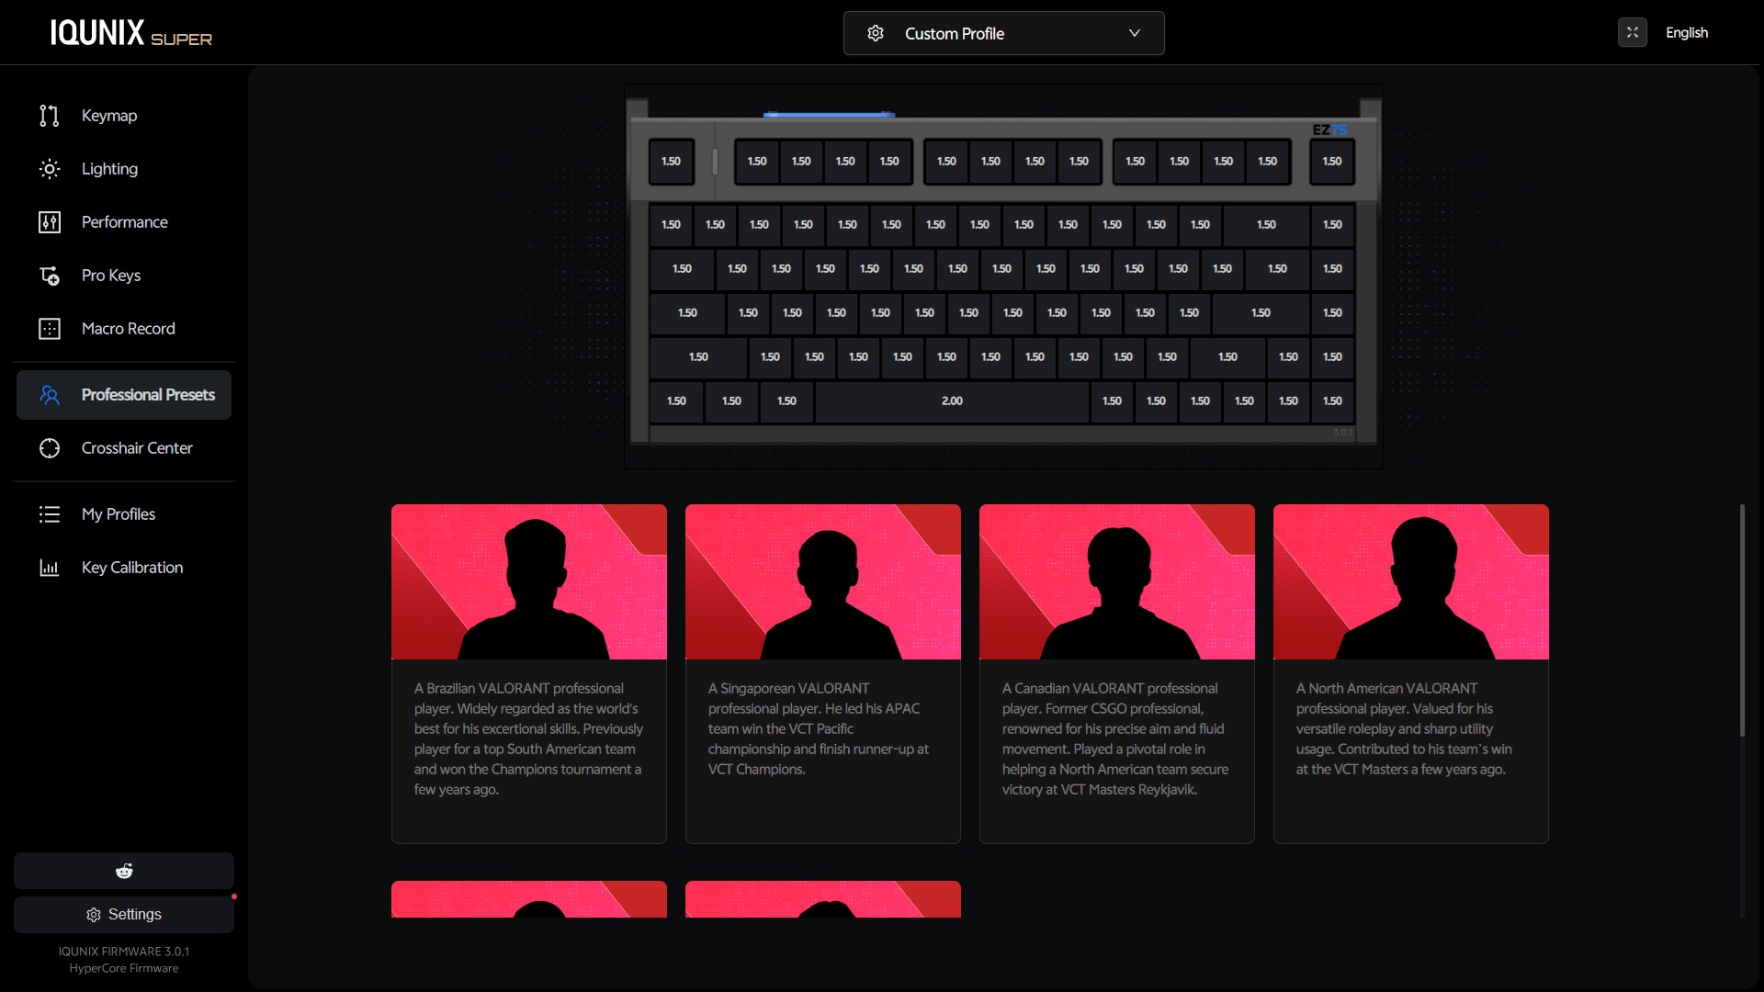Select the spacebar key showing 2.00
Image resolution: width=1764 pixels, height=992 pixels.
click(x=952, y=401)
